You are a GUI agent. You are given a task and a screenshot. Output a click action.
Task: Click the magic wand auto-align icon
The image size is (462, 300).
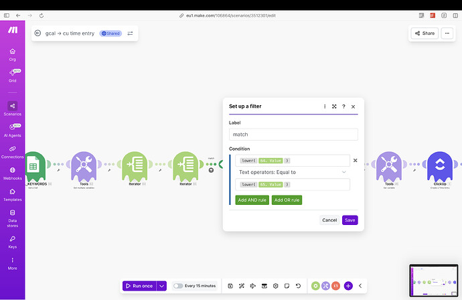[242, 286]
